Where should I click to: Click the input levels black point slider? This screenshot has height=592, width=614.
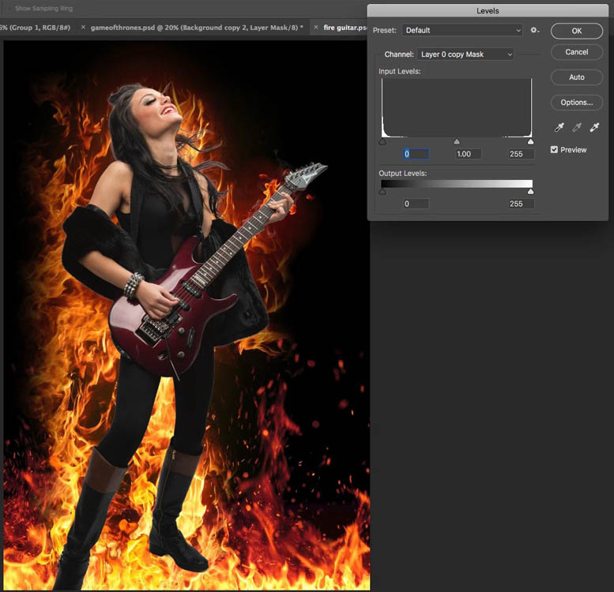tap(382, 142)
